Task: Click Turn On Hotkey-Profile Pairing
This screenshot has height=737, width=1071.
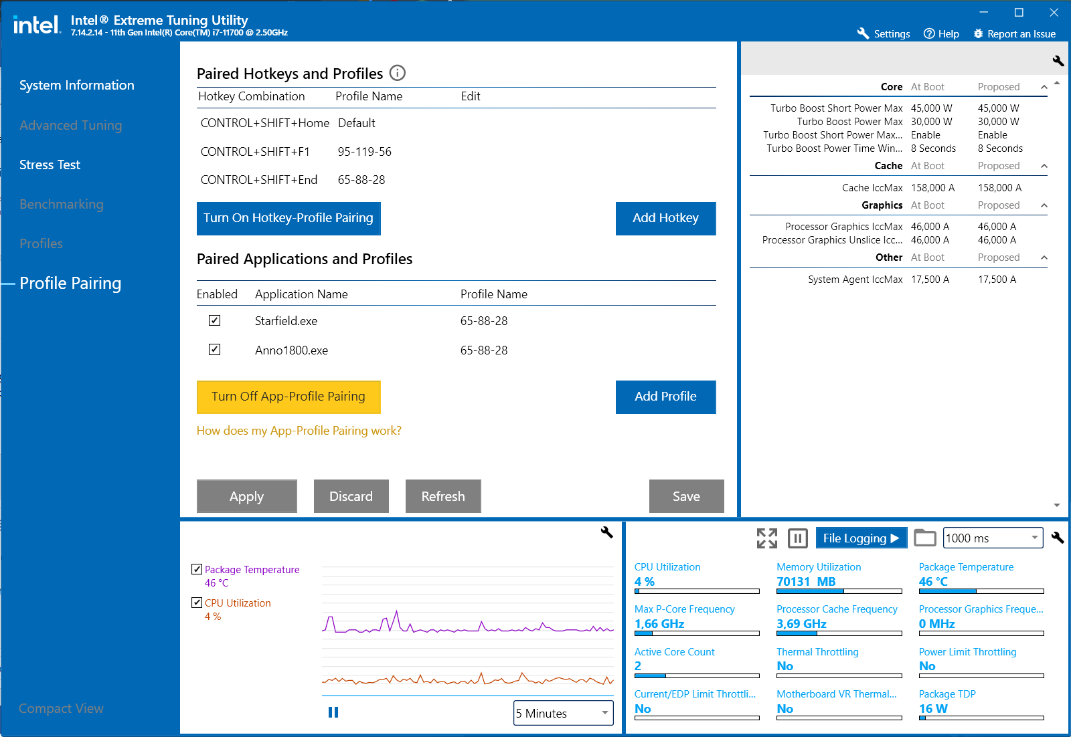Action: (x=289, y=218)
